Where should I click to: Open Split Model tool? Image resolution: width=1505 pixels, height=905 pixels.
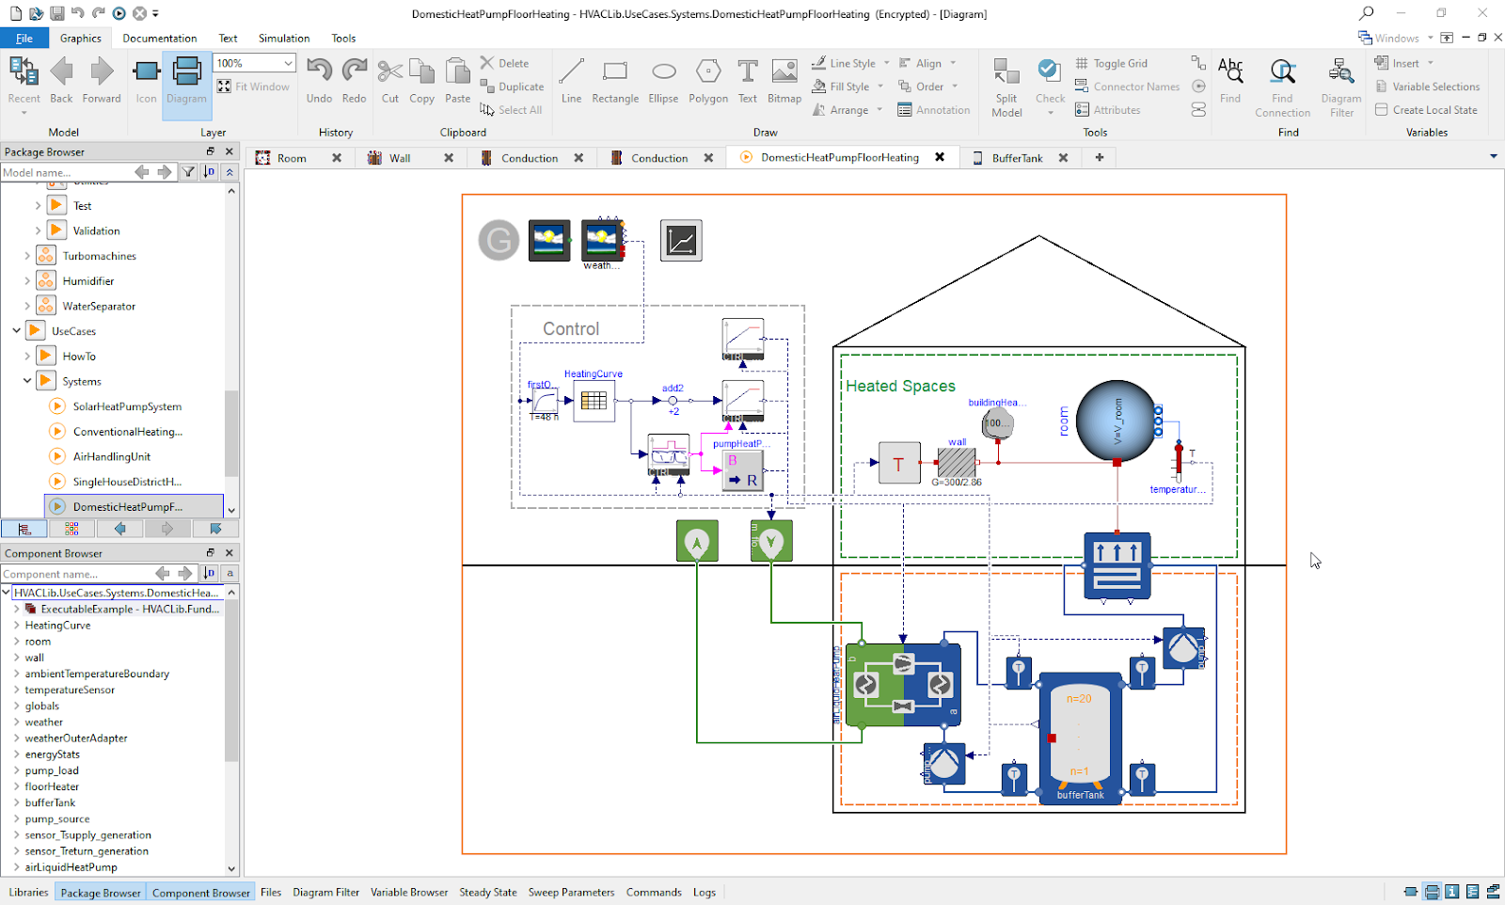tap(1006, 87)
